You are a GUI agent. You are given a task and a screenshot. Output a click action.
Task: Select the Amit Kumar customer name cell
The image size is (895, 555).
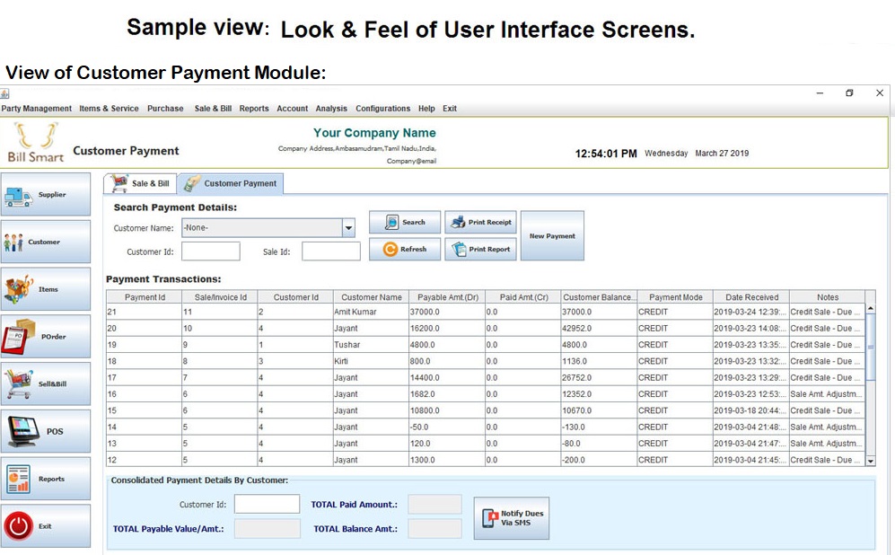click(372, 312)
